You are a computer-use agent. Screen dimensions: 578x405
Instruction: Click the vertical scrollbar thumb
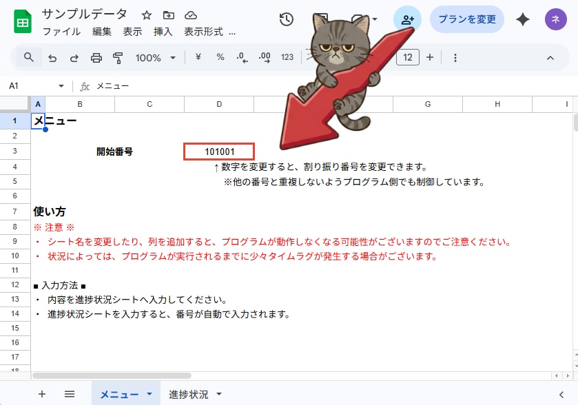tap(575, 123)
